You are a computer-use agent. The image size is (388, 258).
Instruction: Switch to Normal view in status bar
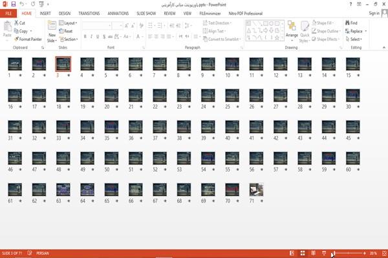pos(292,253)
